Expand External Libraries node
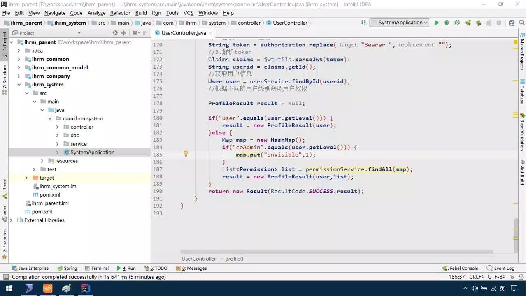Image resolution: width=526 pixels, height=296 pixels. pos(11,220)
